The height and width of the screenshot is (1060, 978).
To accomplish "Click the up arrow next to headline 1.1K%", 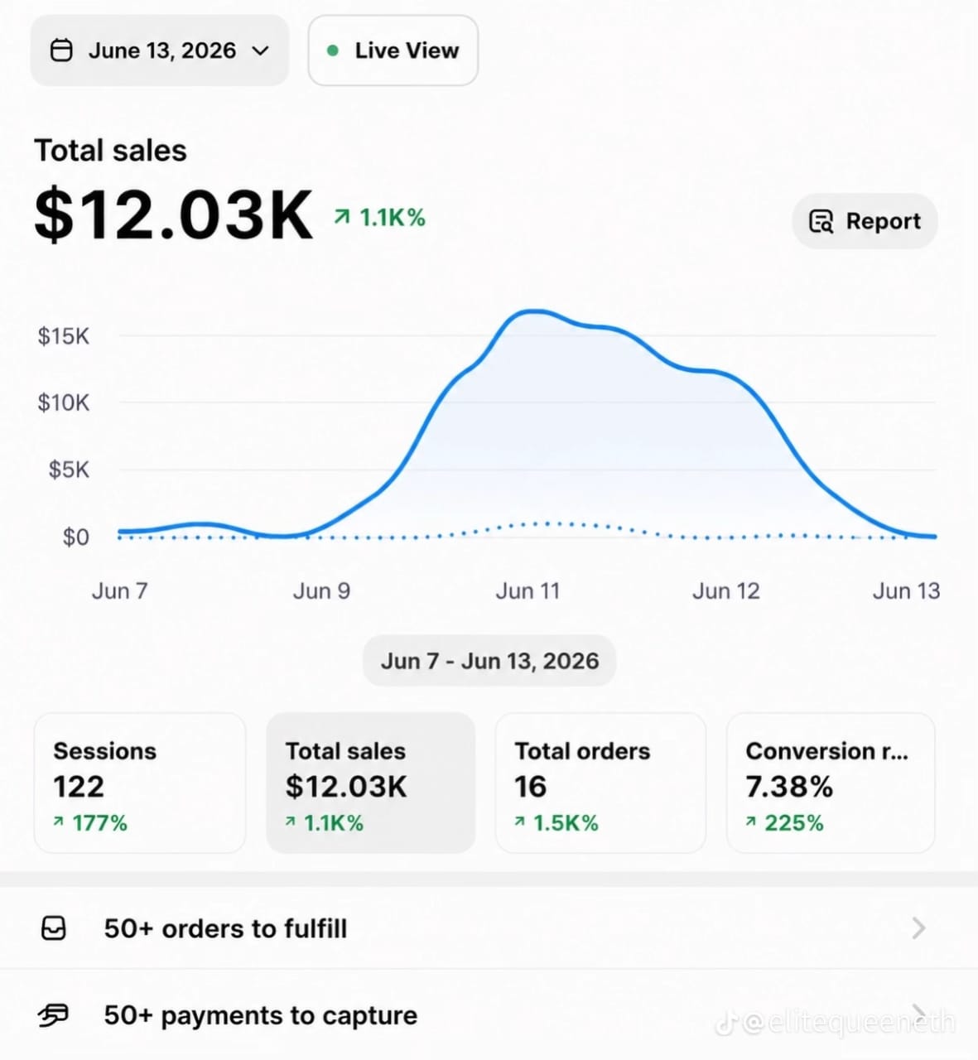I will [341, 217].
